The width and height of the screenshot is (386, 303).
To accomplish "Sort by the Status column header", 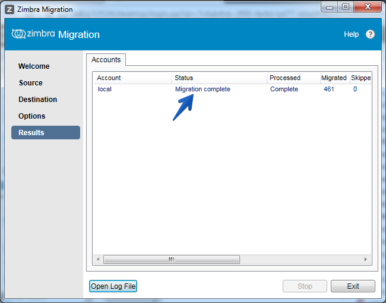I will (219, 78).
